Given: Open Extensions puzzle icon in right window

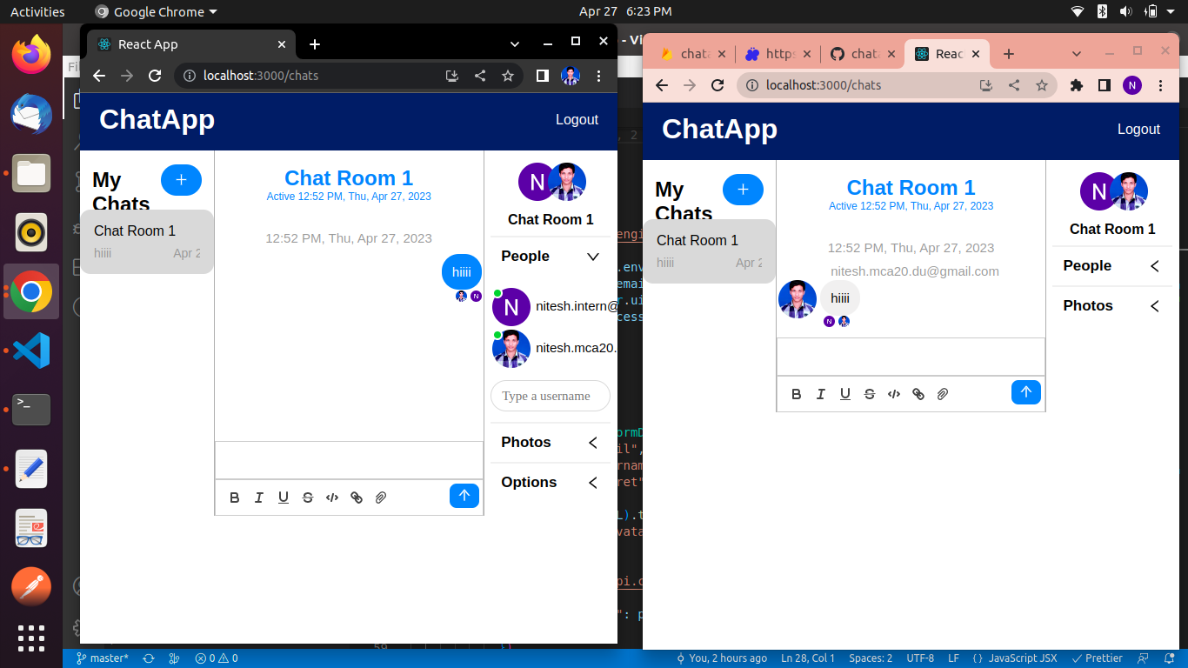Looking at the screenshot, I should pos(1077,85).
